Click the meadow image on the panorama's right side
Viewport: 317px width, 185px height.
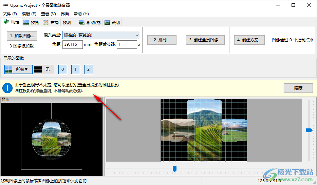click(x=235, y=130)
